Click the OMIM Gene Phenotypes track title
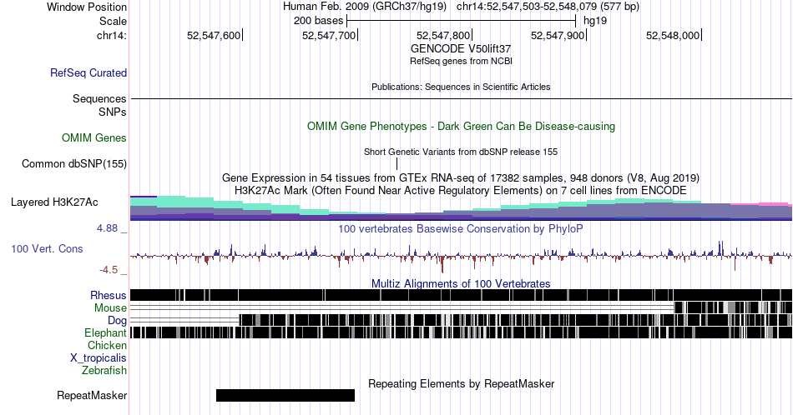793x415 pixels. coord(461,126)
